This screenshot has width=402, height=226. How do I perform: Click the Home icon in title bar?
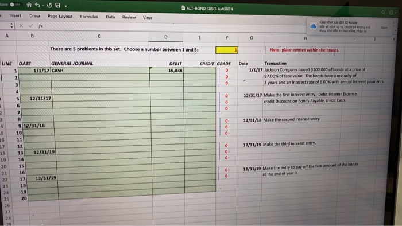[29, 5]
